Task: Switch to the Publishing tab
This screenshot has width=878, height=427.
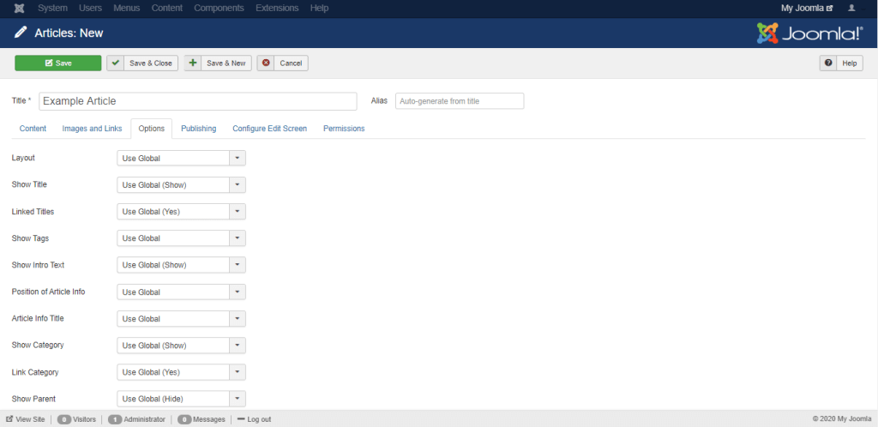Action: pyautogui.click(x=198, y=129)
